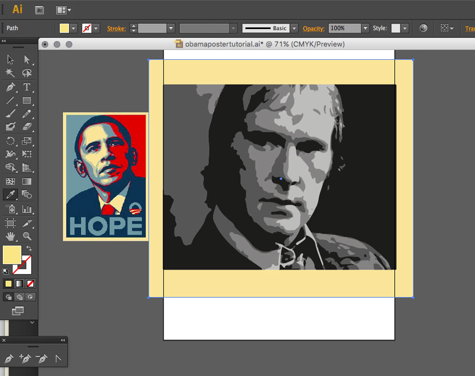Viewport: 475px width, 376px height.
Task: Click the Eyedropper tool
Action: pos(11,194)
